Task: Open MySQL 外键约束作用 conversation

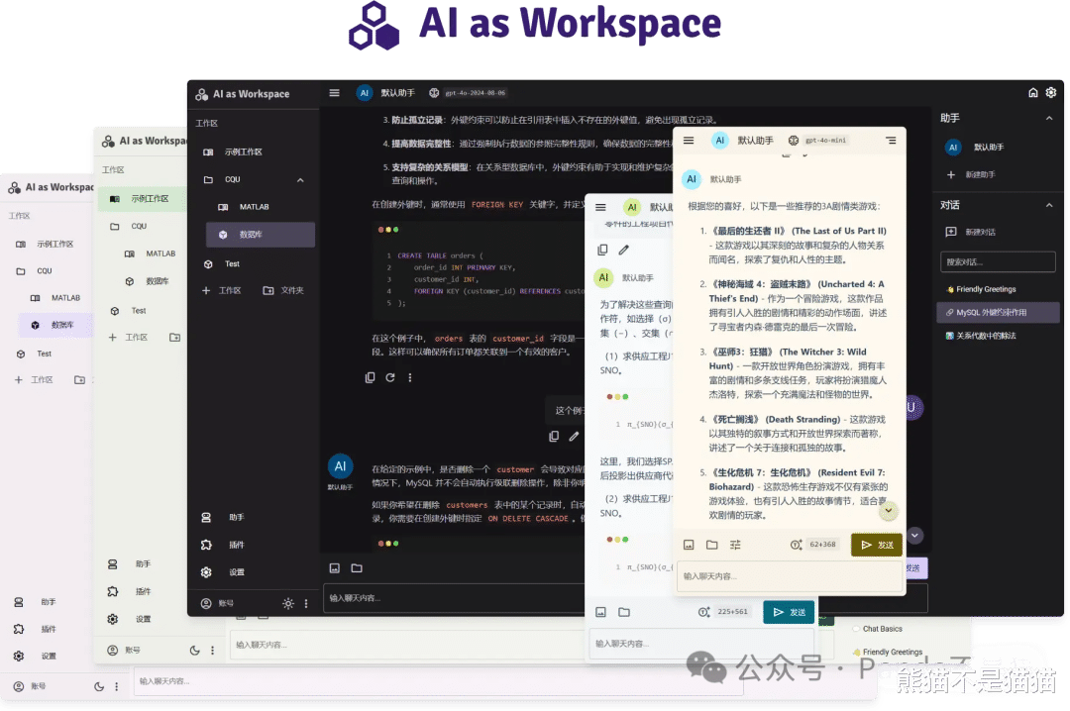Action: 998,313
